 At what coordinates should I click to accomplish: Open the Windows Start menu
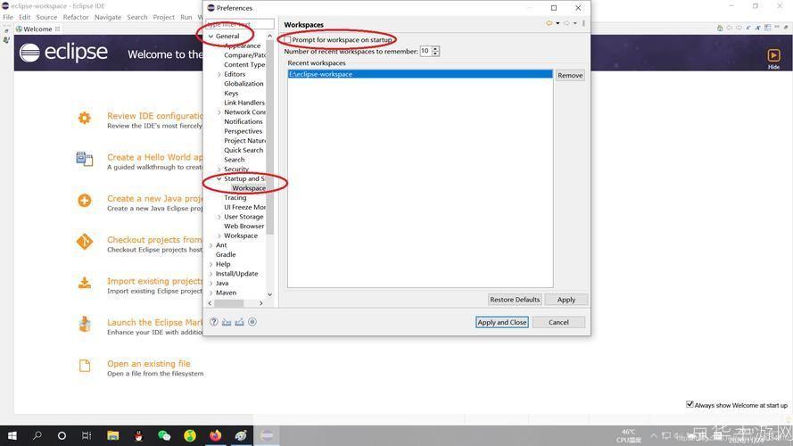pos(12,435)
